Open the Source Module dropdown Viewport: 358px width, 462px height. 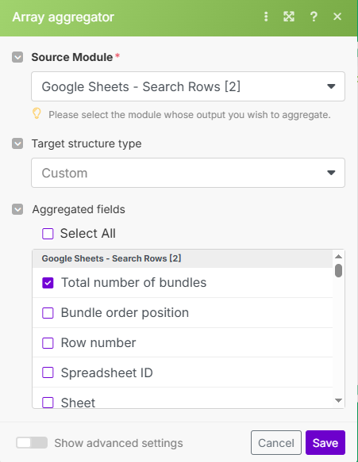point(188,86)
